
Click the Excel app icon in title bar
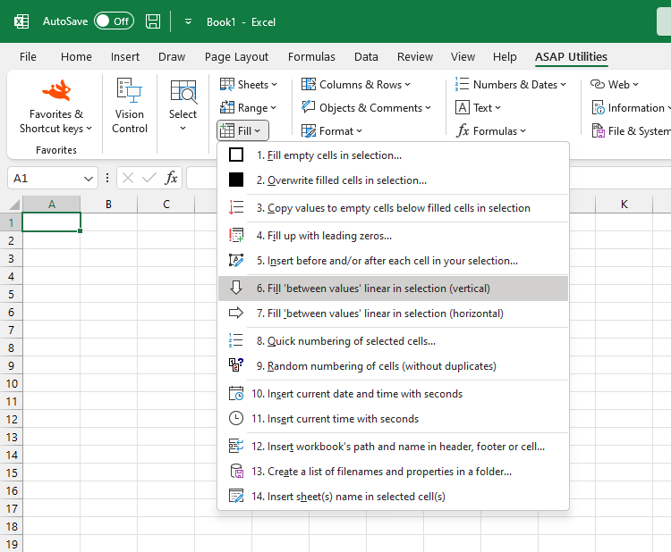[21, 21]
